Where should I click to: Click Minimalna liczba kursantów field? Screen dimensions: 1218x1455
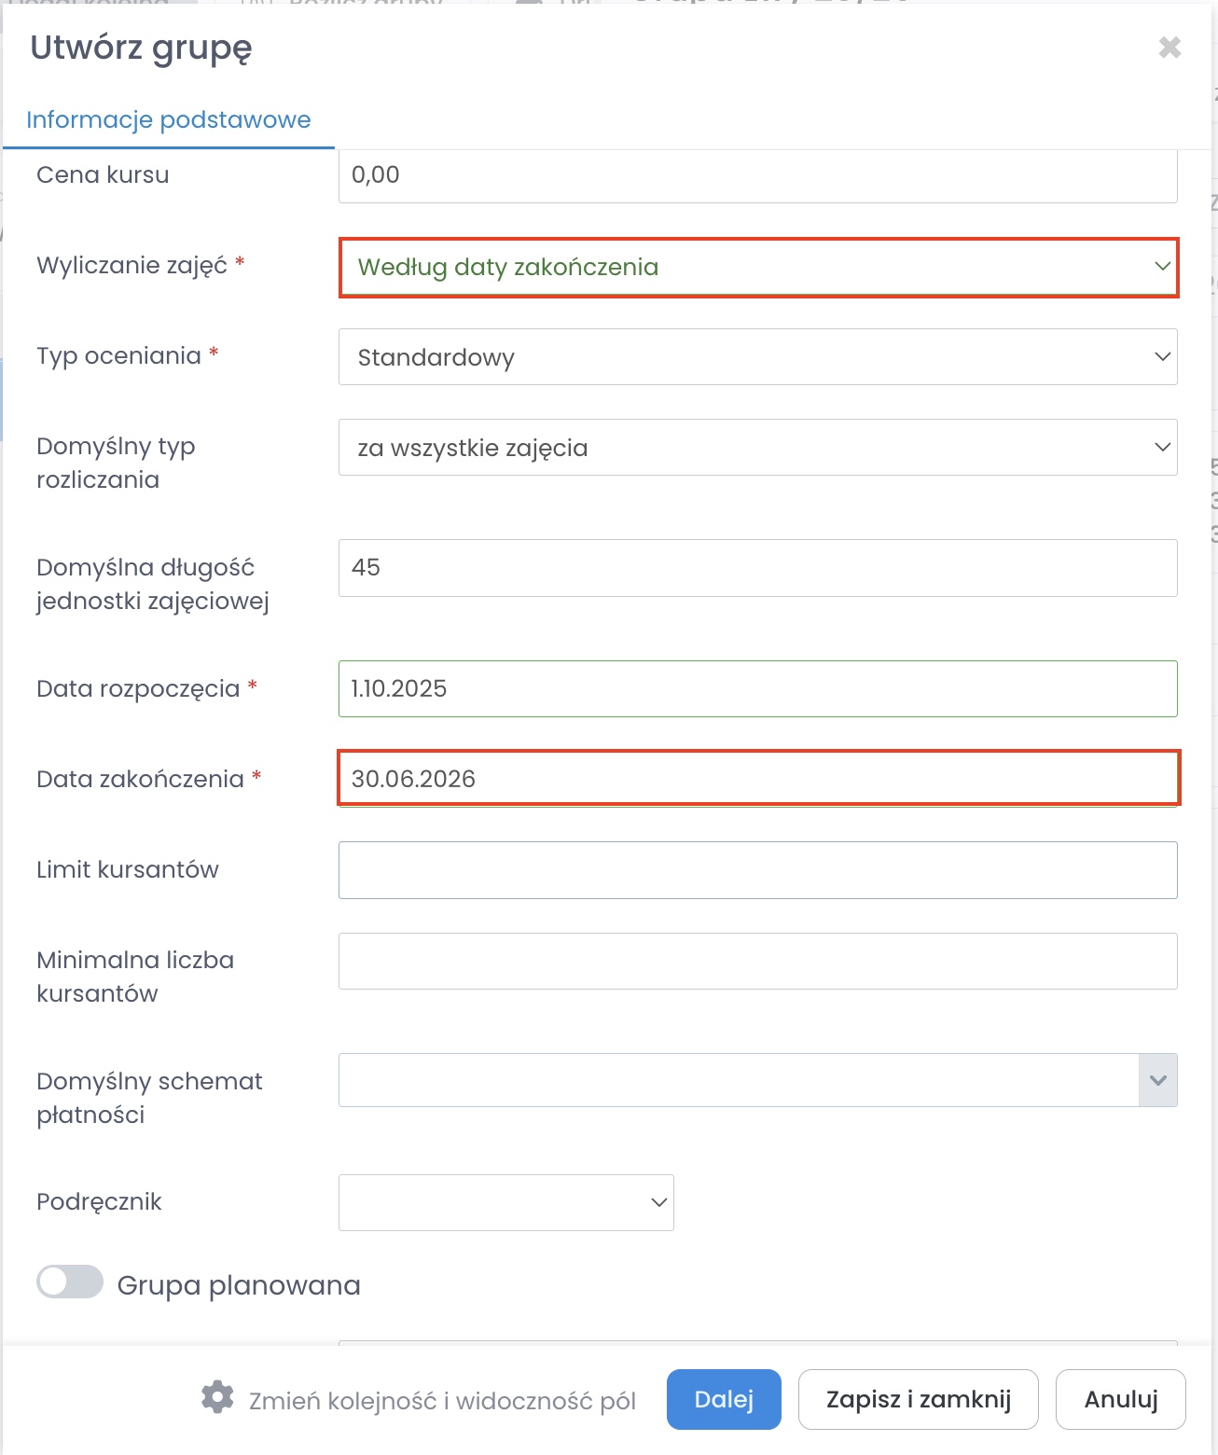coord(757,961)
